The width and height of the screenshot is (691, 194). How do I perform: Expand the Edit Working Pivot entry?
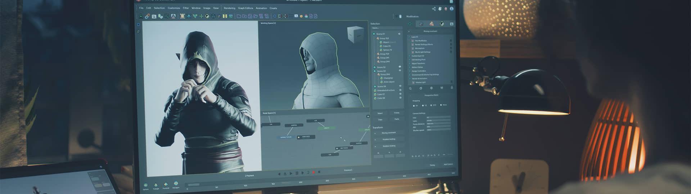tap(409, 60)
